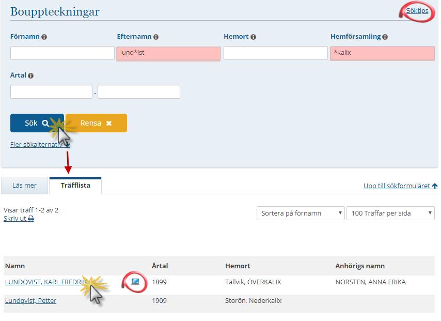The width and height of the screenshot is (441, 321).
Task: Click the Årtal column header in results
Action: coord(160,266)
